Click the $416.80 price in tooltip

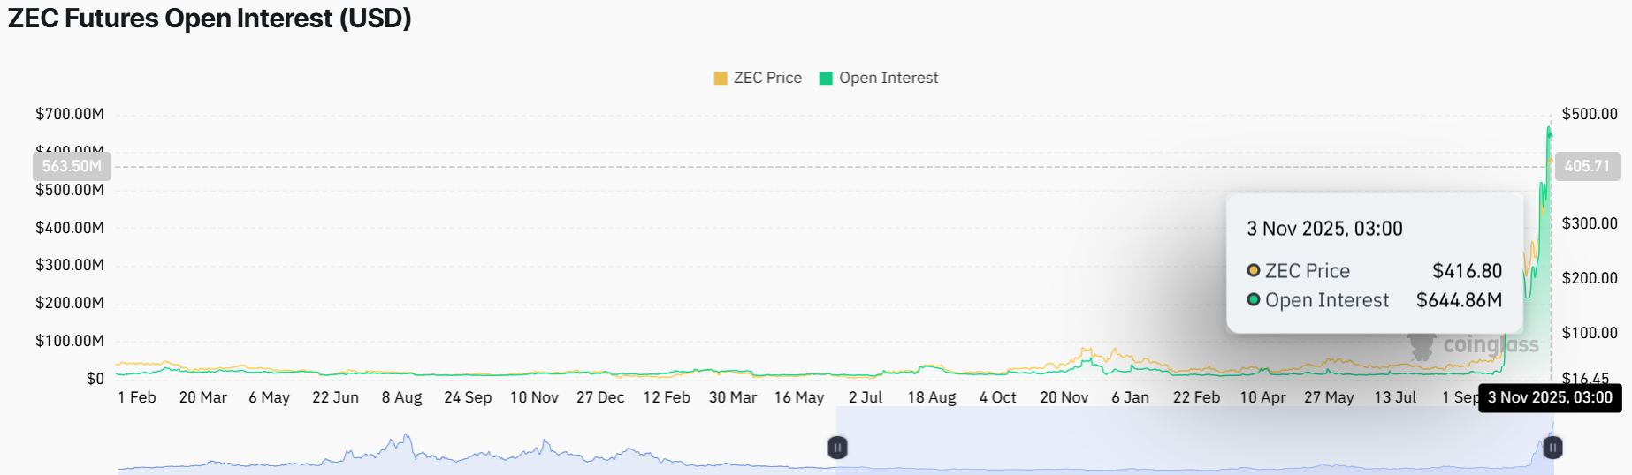[x=1467, y=271]
